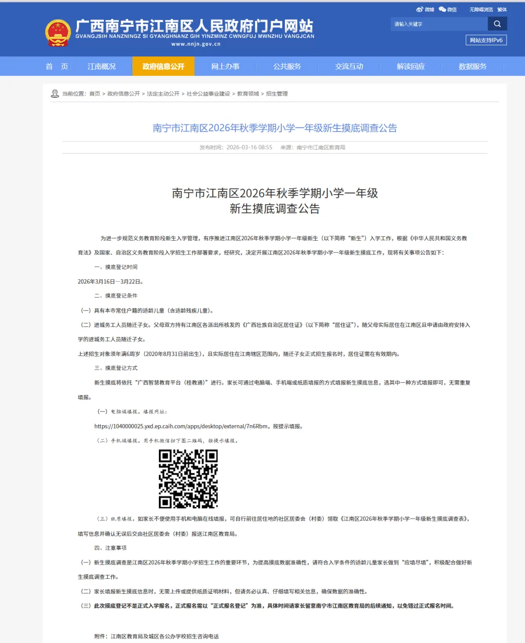Click the heading 四、注意事项
The height and width of the screenshot is (643, 525).
coord(110,548)
